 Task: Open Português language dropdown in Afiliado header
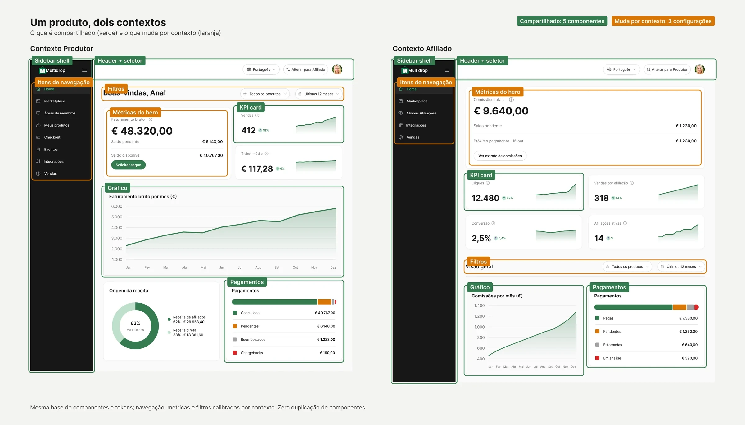621,69
